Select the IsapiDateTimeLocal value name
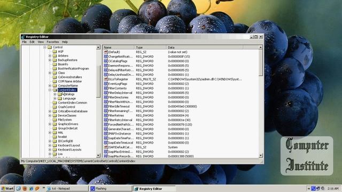 click(x=121, y=143)
